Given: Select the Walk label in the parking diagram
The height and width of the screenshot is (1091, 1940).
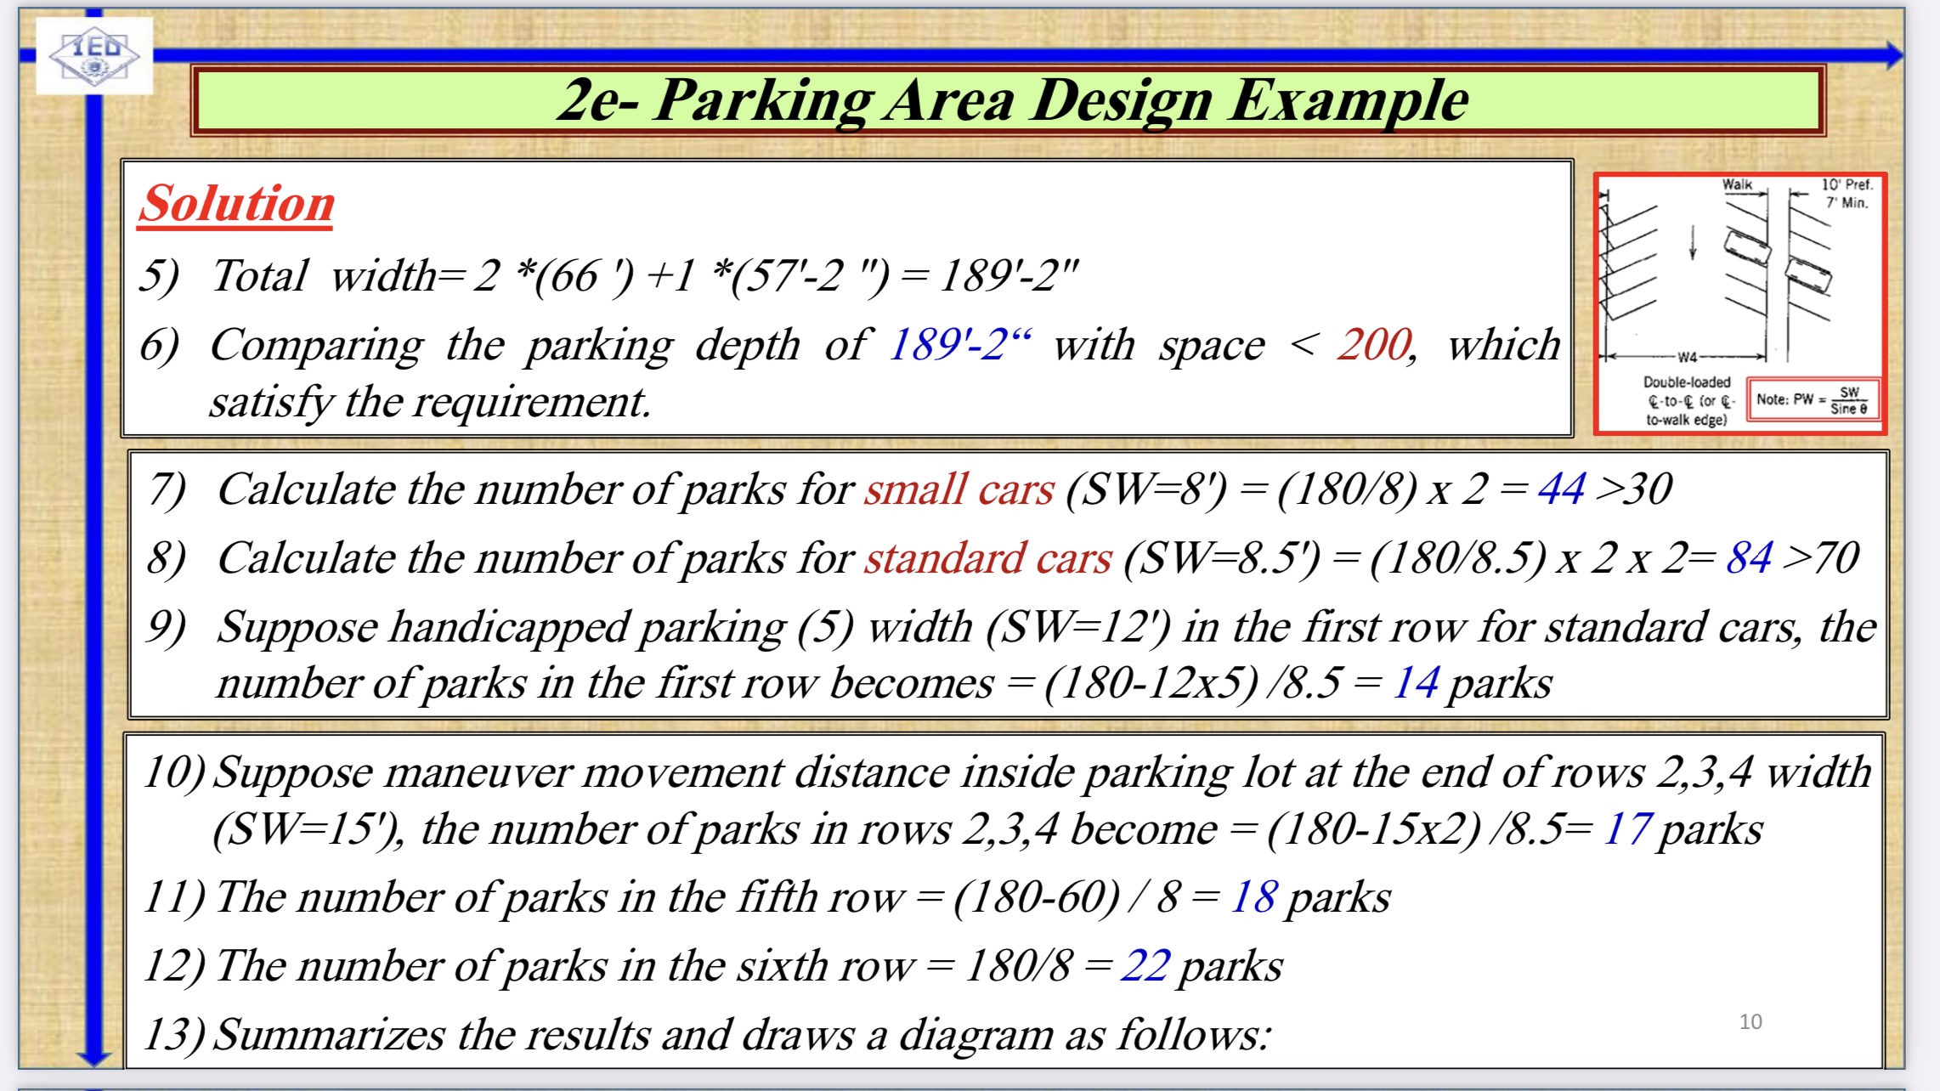Looking at the screenshot, I should (1738, 183).
